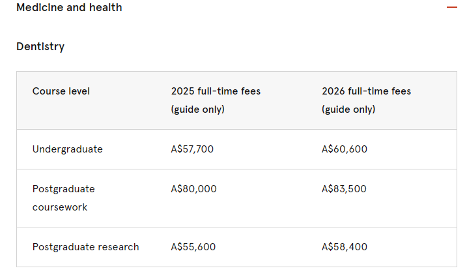This screenshot has width=467, height=277.
Task: Click the A$57,700 undergraduate 2025 fee
Action: click(192, 149)
